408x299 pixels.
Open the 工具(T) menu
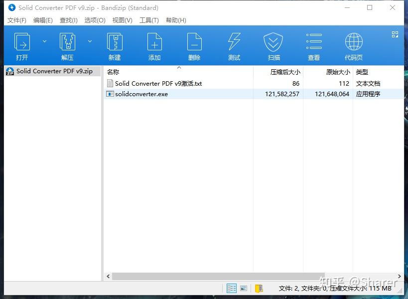[149, 20]
